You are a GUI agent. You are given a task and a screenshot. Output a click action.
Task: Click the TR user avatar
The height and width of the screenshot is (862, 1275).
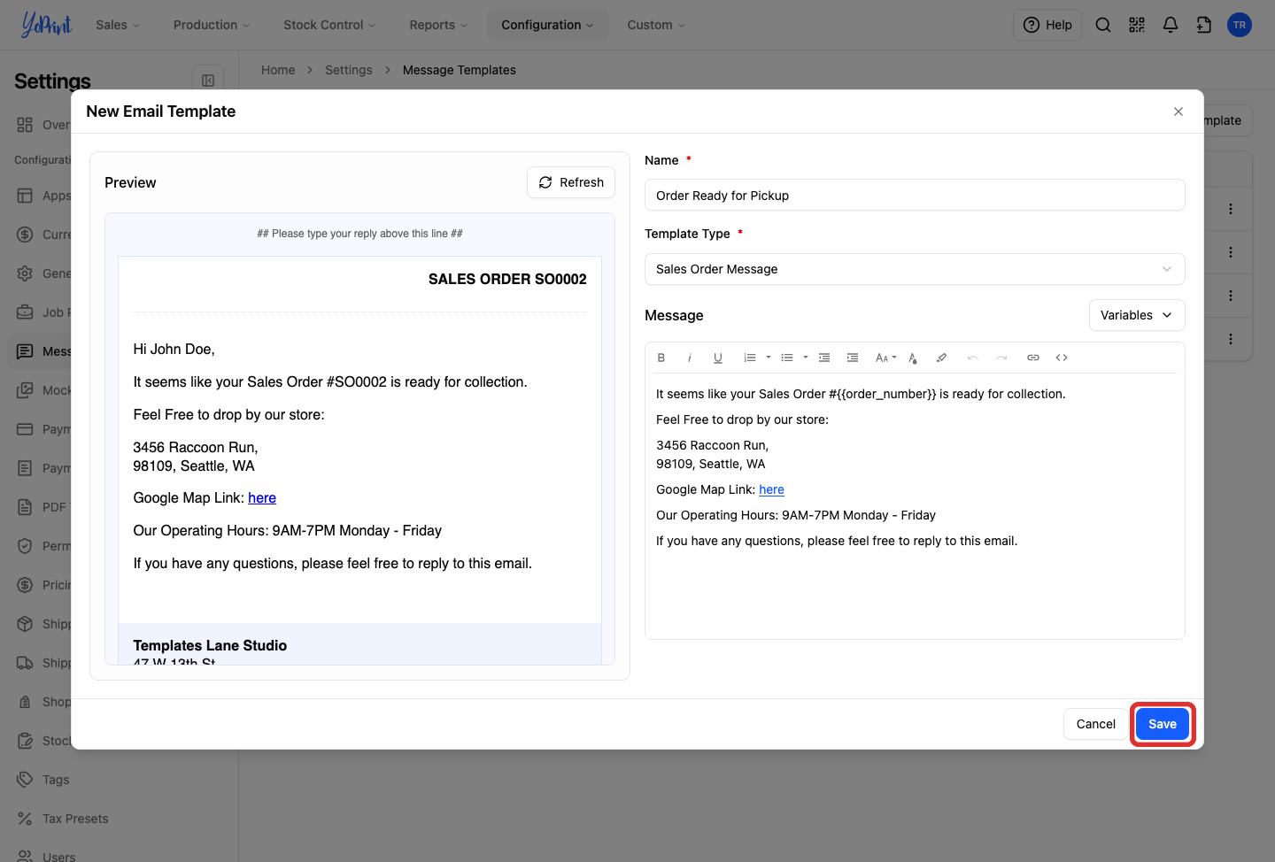[1240, 25]
